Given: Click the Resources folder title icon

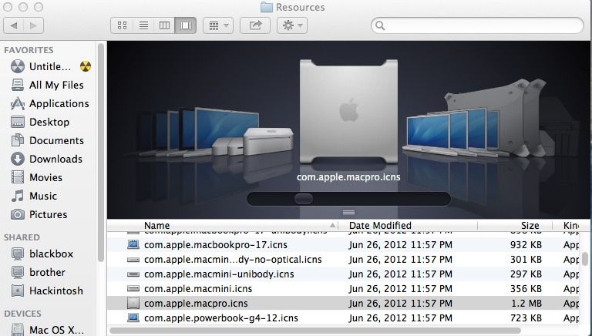Looking at the screenshot, I should click(x=267, y=7).
